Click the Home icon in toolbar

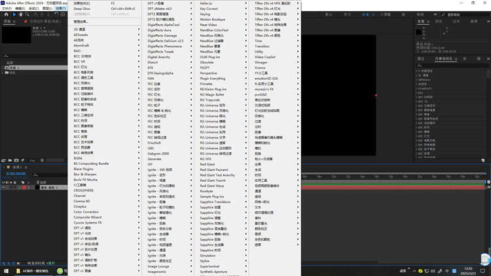click(5, 14)
